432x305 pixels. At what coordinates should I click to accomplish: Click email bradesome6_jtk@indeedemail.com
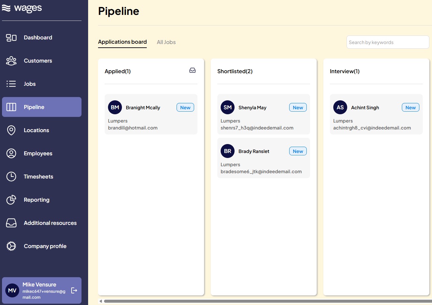point(261,172)
